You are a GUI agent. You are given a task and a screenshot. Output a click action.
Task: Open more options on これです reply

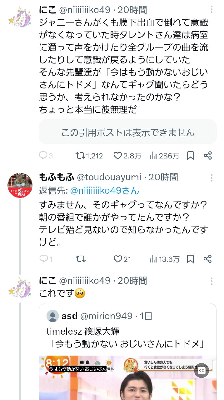click(212, 281)
